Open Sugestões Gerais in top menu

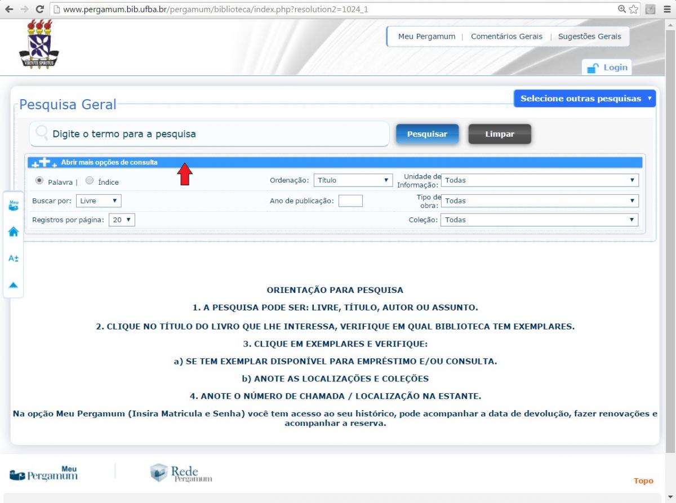pos(589,37)
